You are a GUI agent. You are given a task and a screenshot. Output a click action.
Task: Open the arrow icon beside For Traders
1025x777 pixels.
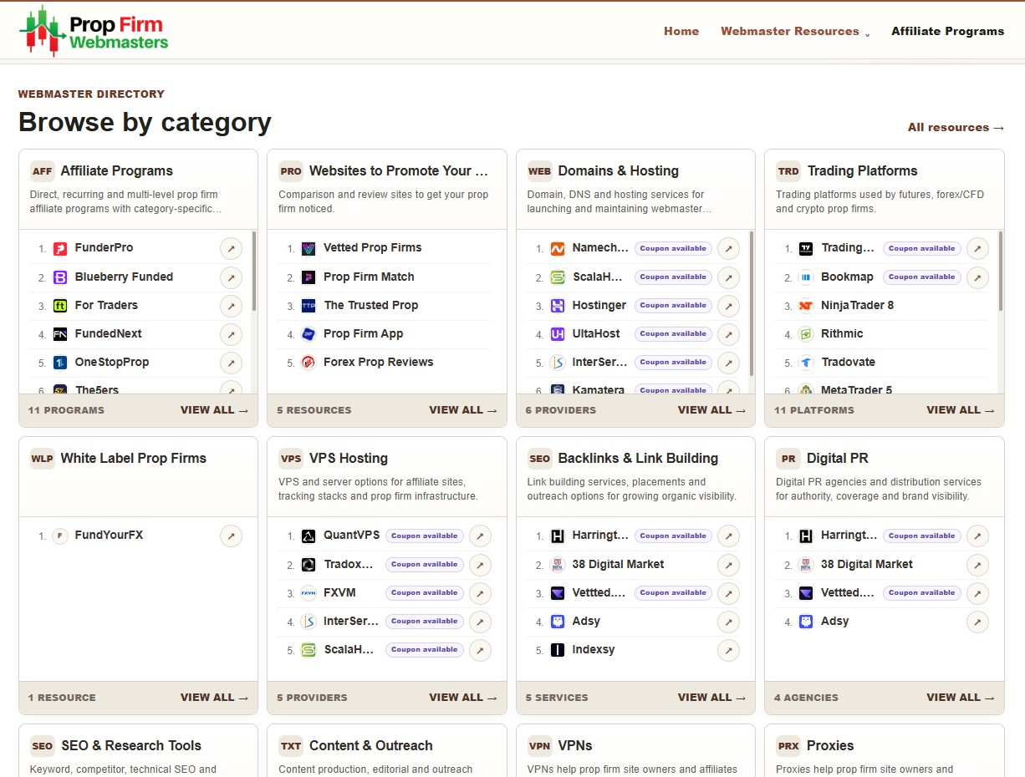pyautogui.click(x=231, y=305)
